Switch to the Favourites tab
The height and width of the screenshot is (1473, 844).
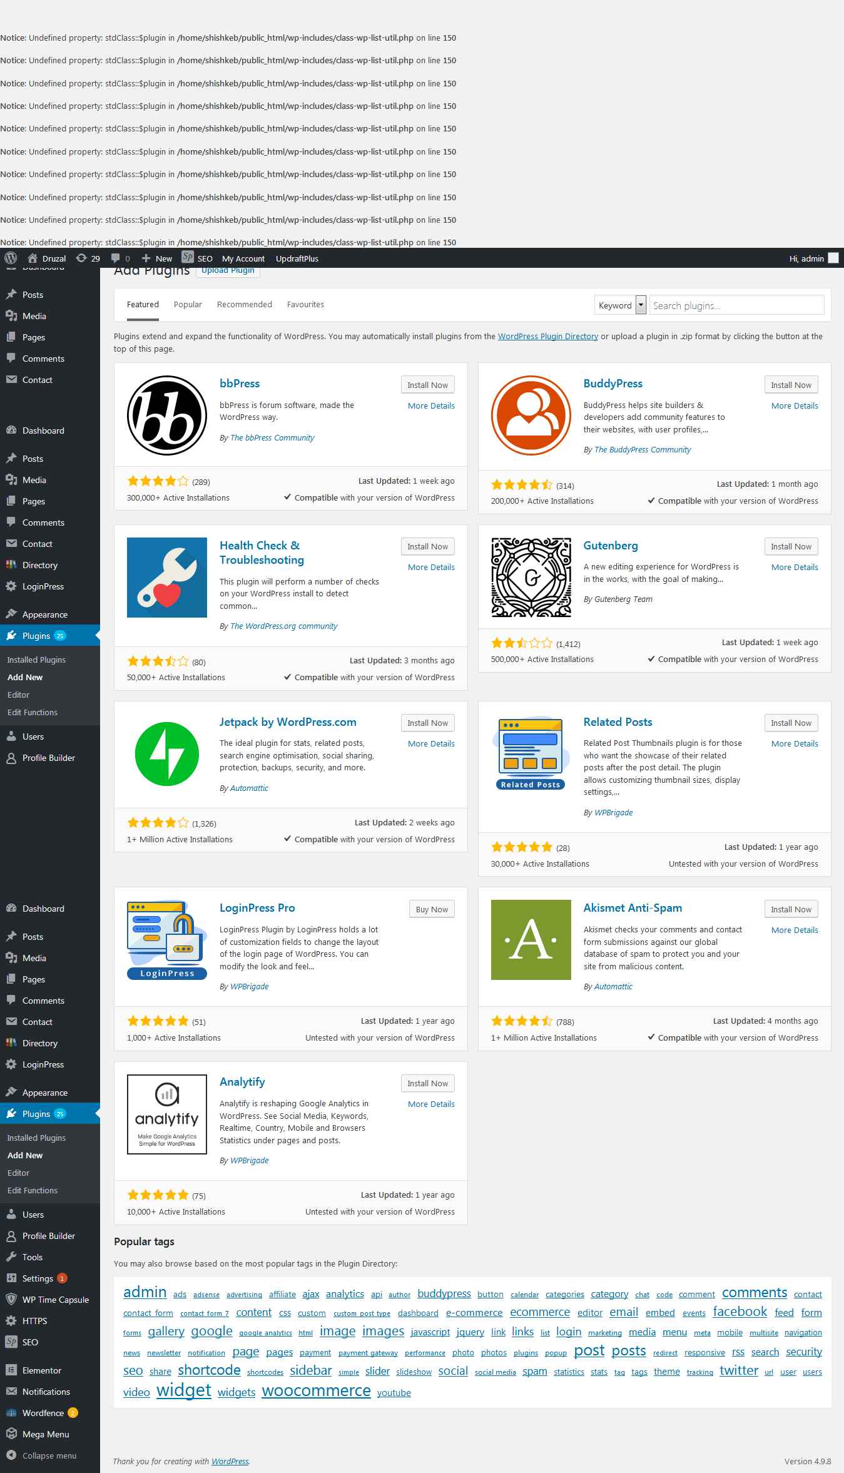305,305
